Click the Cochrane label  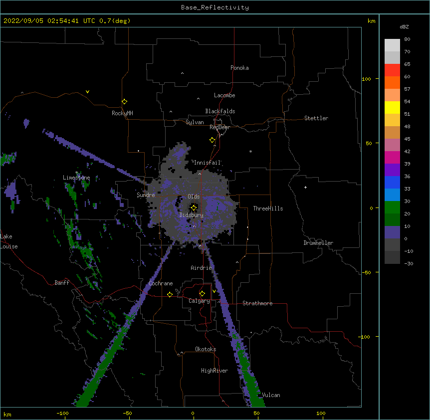pyautogui.click(x=161, y=283)
